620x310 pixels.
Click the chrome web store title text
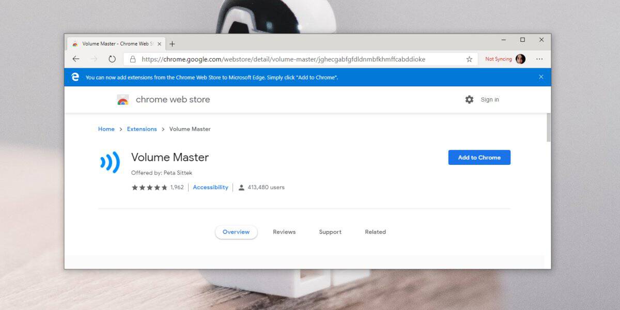click(173, 100)
